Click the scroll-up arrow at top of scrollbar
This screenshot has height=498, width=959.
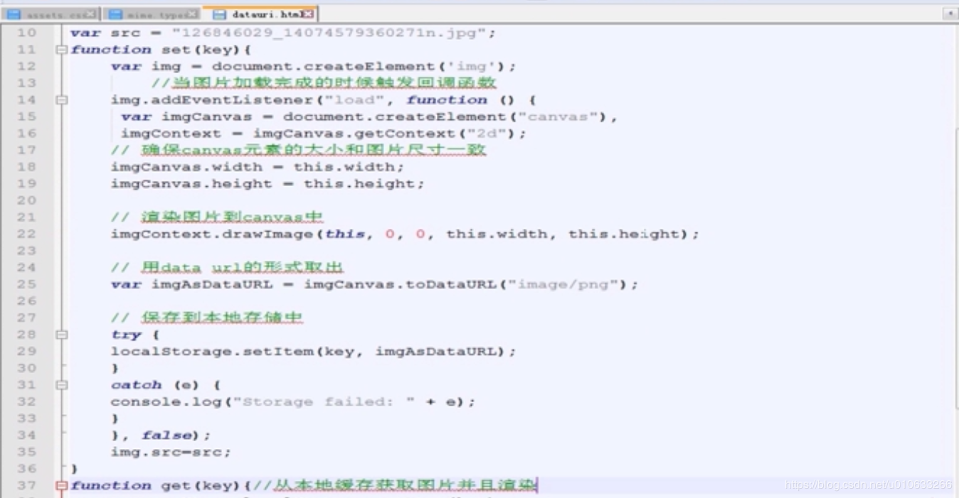coord(949,13)
